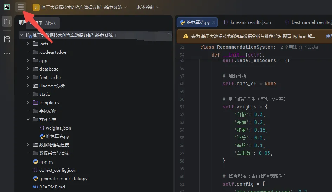Click the PyCharm logo icon
Screen dimensions: 332x192
click(x=7, y=7)
